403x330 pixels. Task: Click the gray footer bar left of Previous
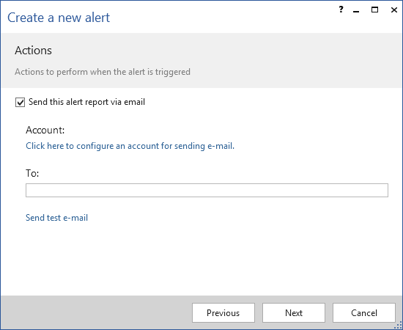pos(97,312)
